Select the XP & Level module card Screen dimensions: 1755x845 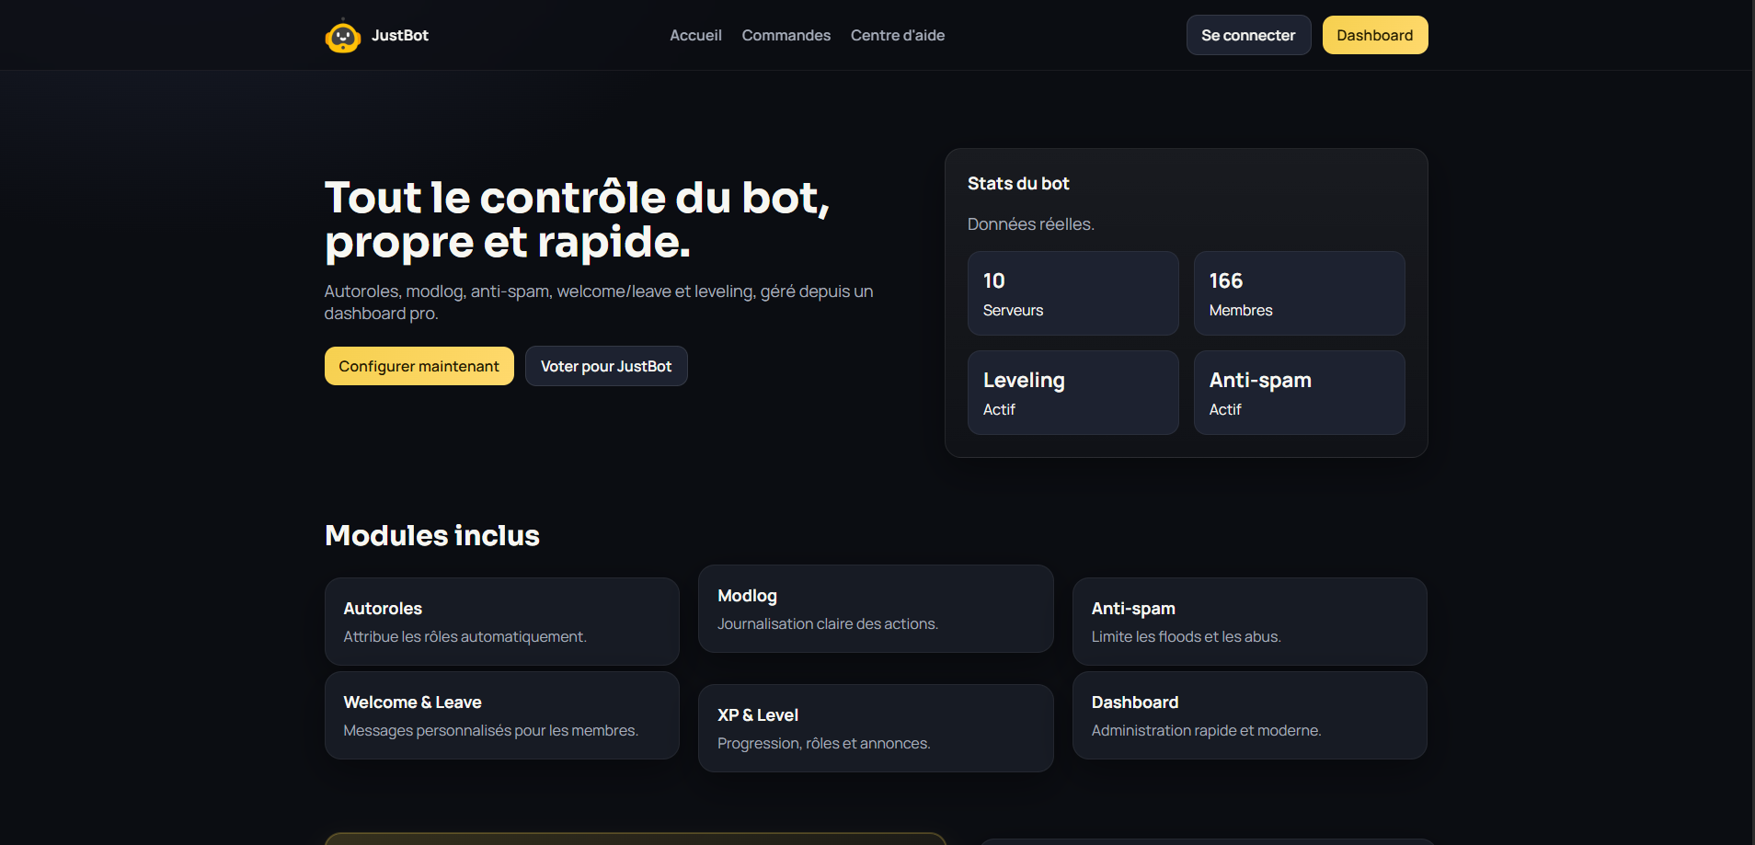coord(875,727)
